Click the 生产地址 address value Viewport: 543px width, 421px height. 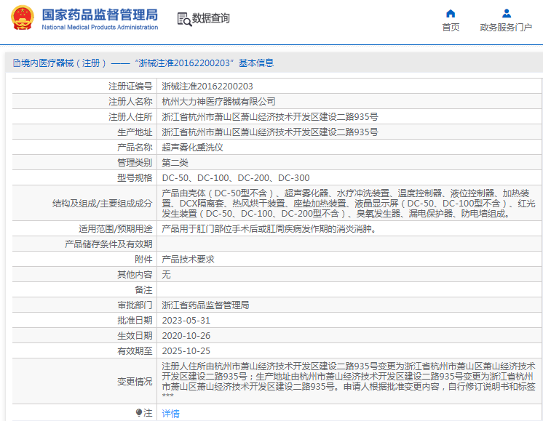270,132
